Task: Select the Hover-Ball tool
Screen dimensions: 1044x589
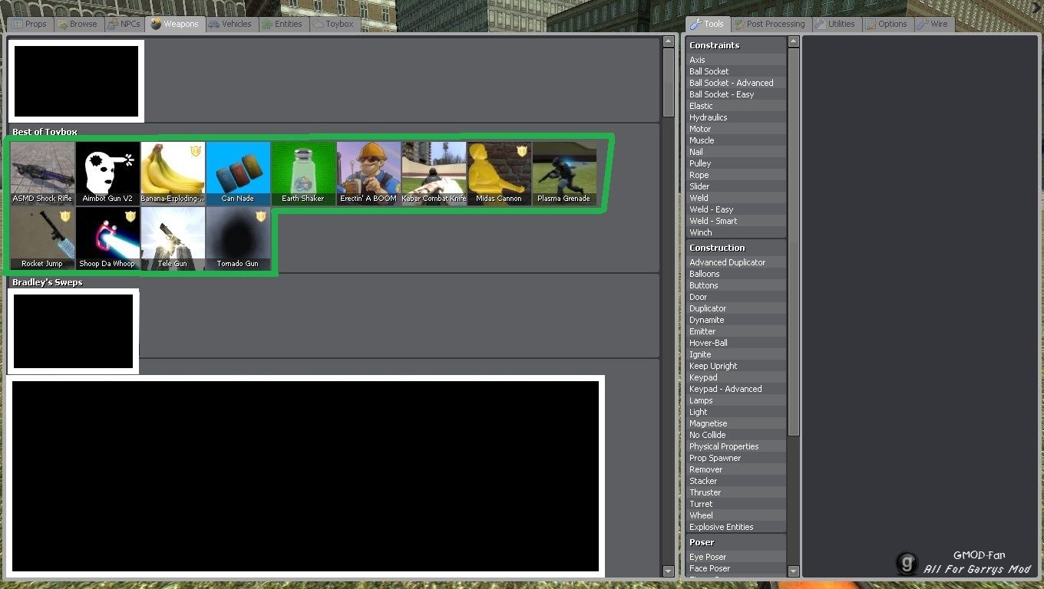Action: (x=736, y=343)
